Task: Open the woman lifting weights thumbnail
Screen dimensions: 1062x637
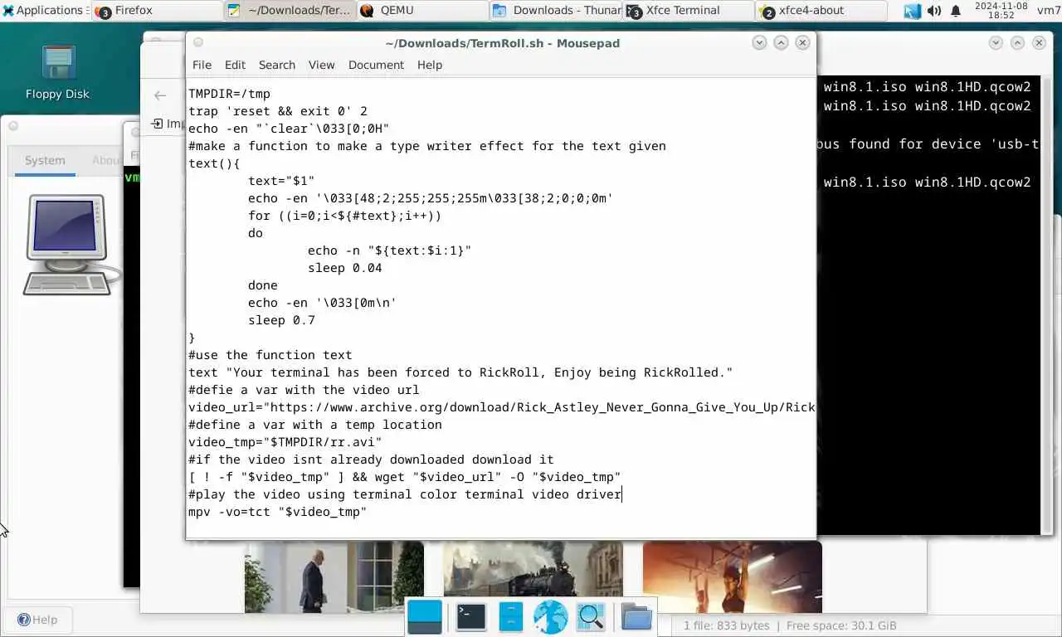Action: tap(732, 576)
